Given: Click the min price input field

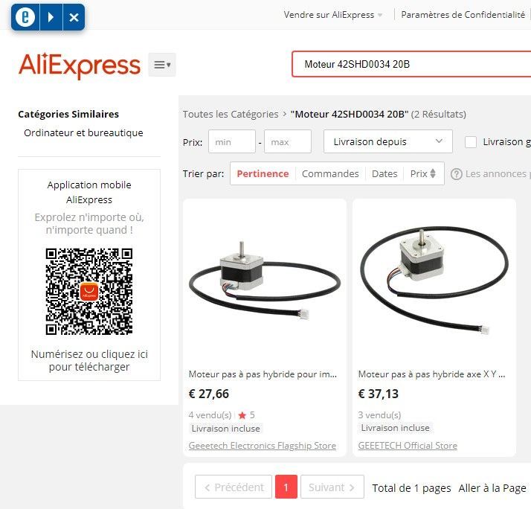Looking at the screenshot, I should point(232,141).
